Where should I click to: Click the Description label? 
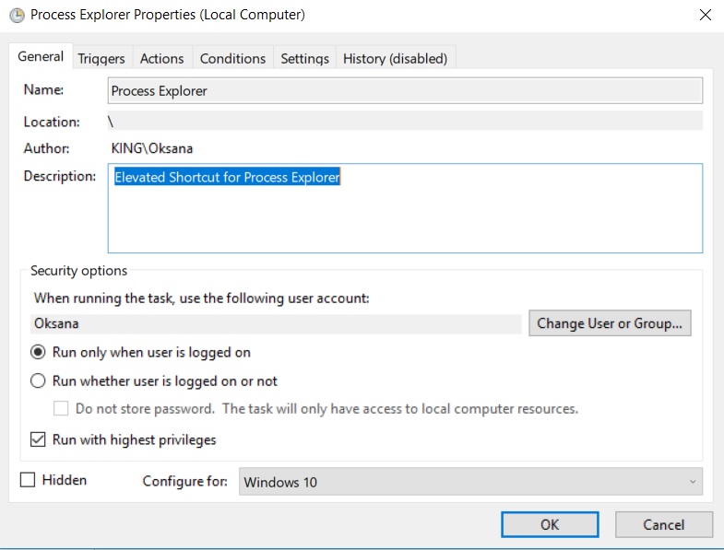[x=60, y=176]
